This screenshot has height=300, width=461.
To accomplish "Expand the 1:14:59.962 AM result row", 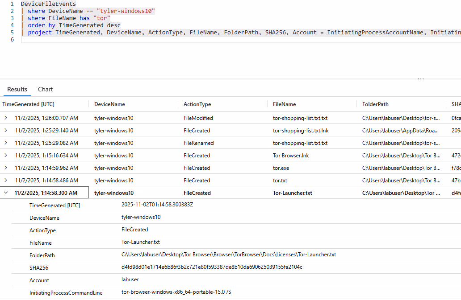I will click(x=6, y=168).
